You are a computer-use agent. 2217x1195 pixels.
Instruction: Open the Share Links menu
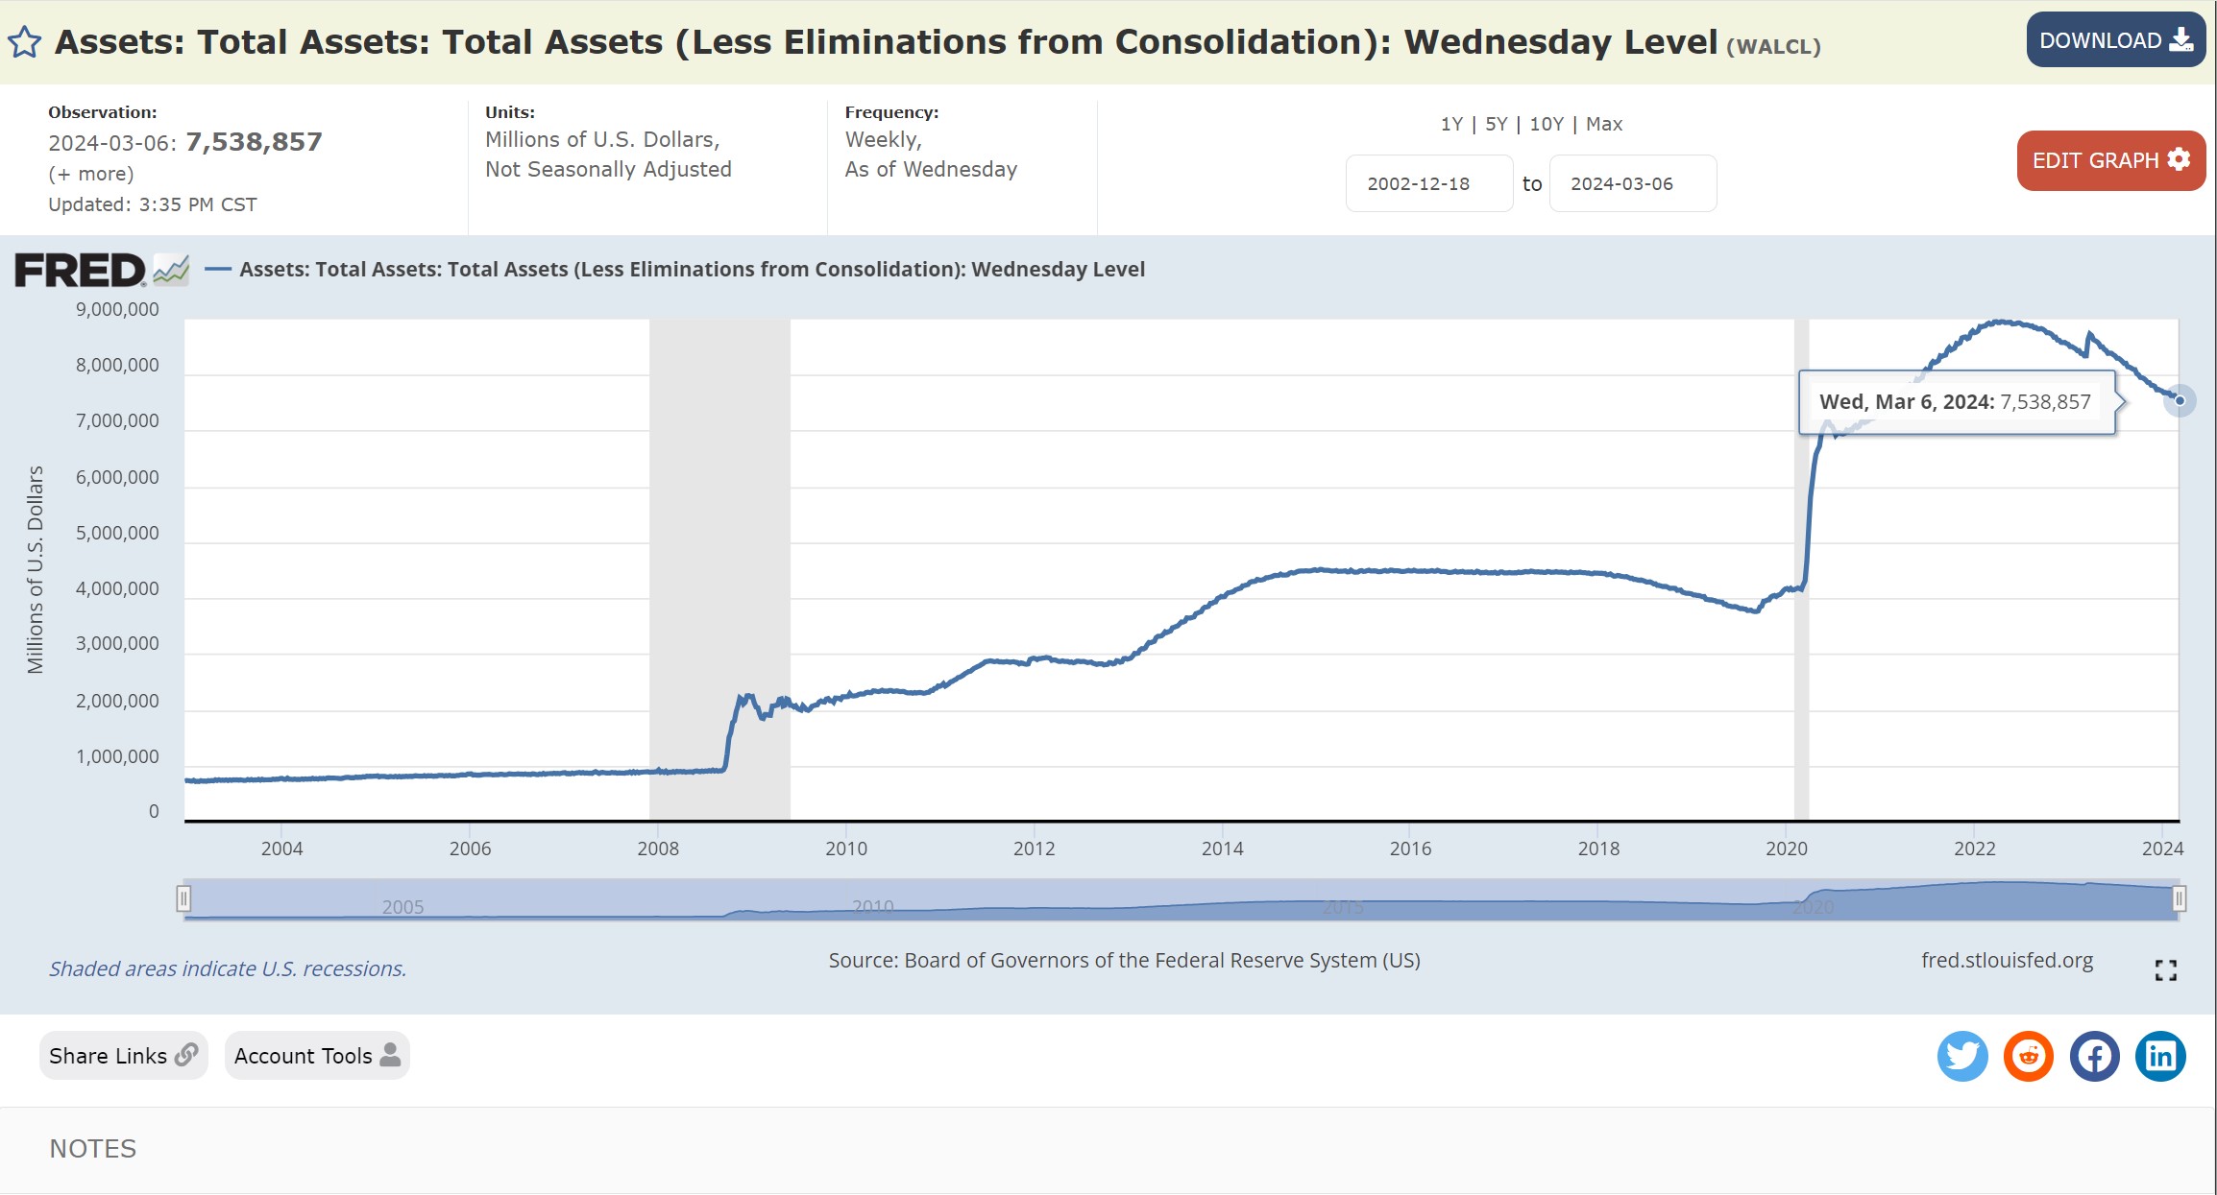123,1056
